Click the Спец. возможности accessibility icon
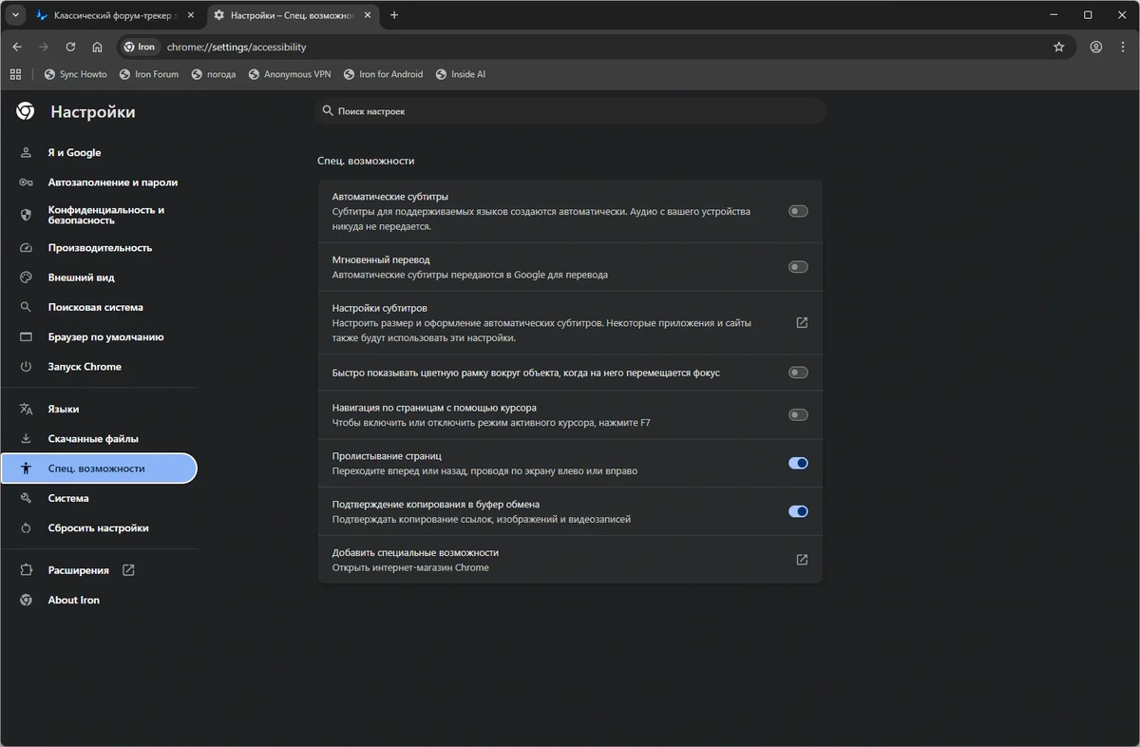This screenshot has width=1140, height=747. pyautogui.click(x=27, y=469)
